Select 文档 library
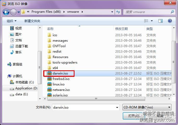 point(16,40)
